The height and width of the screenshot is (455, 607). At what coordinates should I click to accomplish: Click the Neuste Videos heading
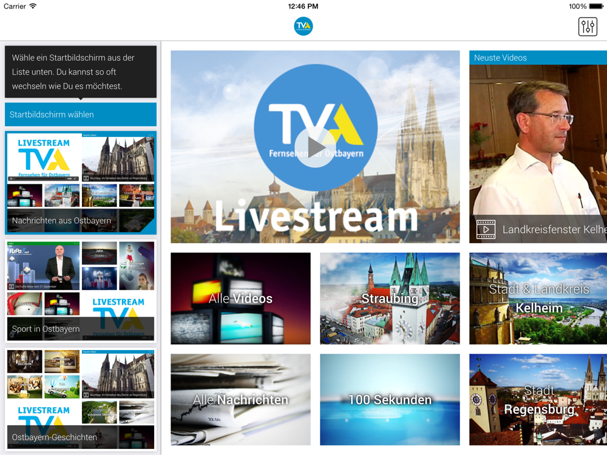click(500, 58)
